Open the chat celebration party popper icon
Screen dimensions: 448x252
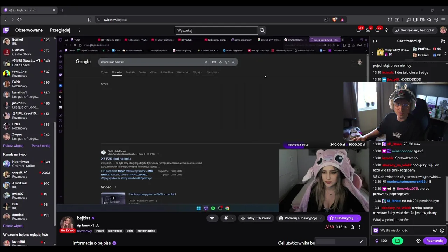coord(435,230)
